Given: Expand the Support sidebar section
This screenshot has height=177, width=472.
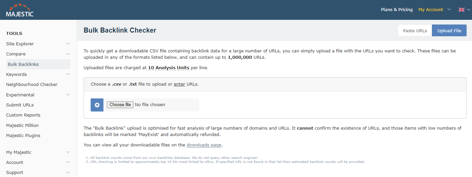Looking at the screenshot, I should tap(38, 172).
